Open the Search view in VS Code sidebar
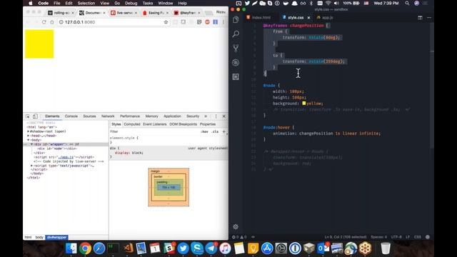457x257 pixels. 236,34
